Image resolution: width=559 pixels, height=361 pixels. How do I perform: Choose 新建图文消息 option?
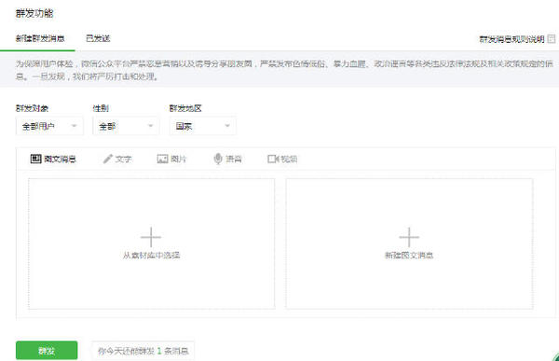point(409,243)
